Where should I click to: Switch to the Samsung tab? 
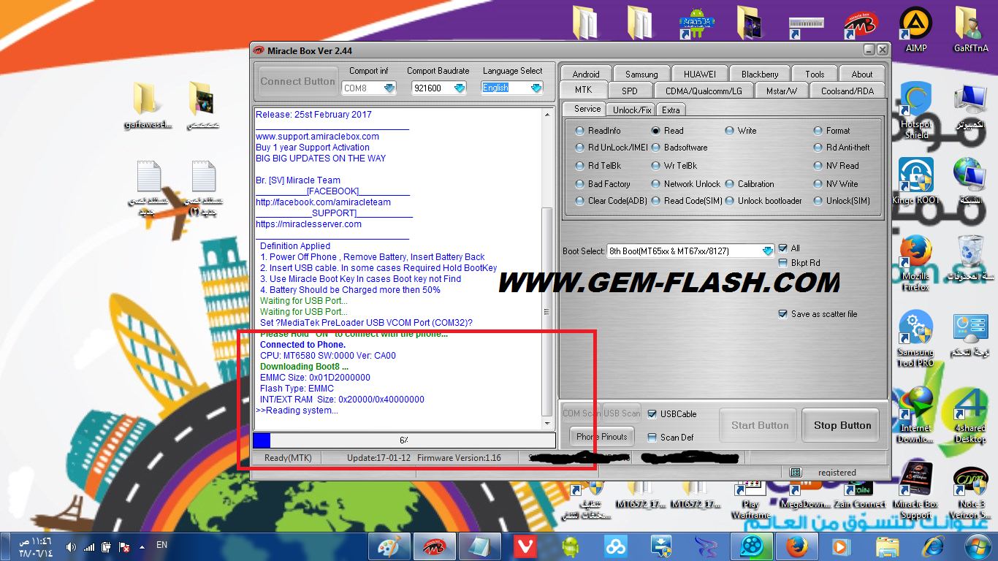(641, 74)
